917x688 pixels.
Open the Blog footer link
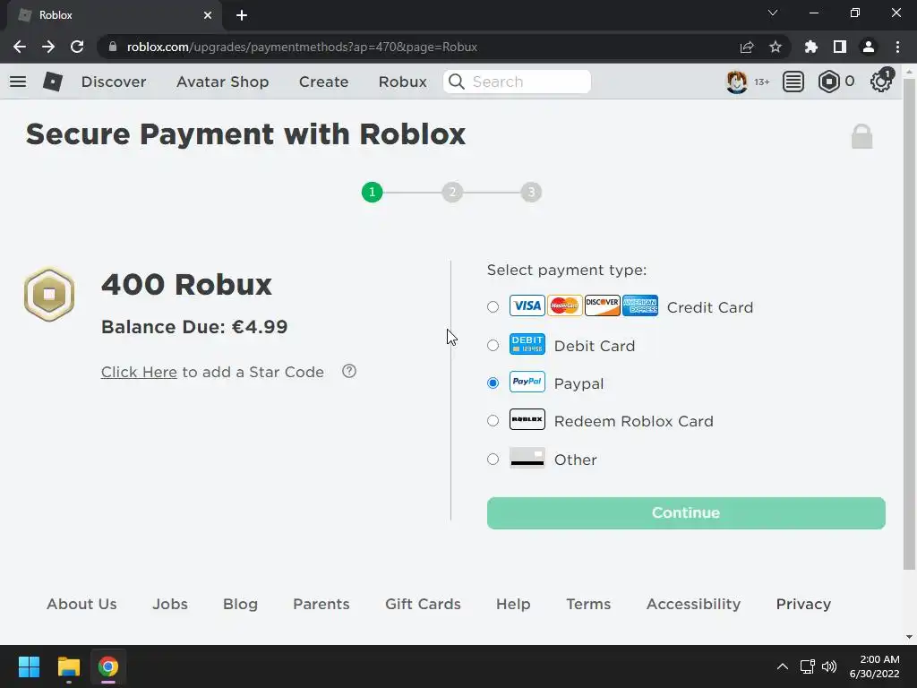point(240,604)
